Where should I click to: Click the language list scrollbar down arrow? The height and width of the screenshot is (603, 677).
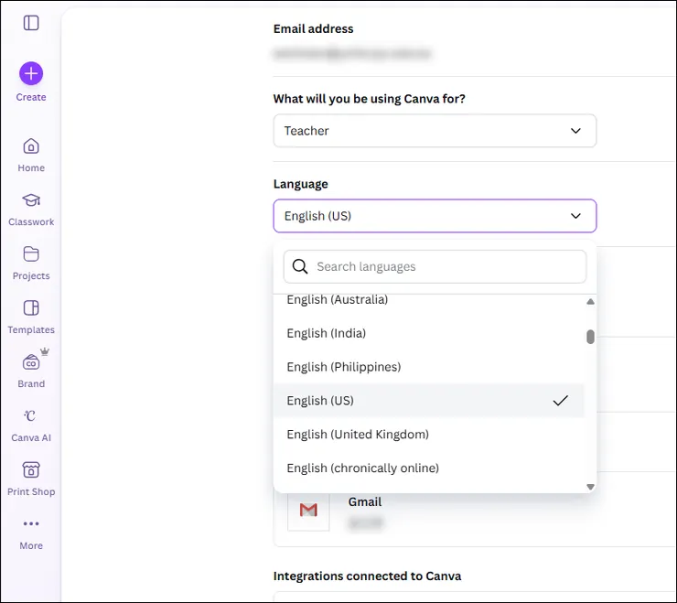coord(590,487)
